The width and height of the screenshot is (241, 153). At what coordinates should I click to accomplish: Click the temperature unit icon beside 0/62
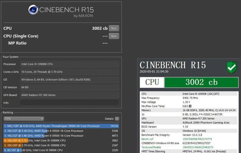click(190, 106)
